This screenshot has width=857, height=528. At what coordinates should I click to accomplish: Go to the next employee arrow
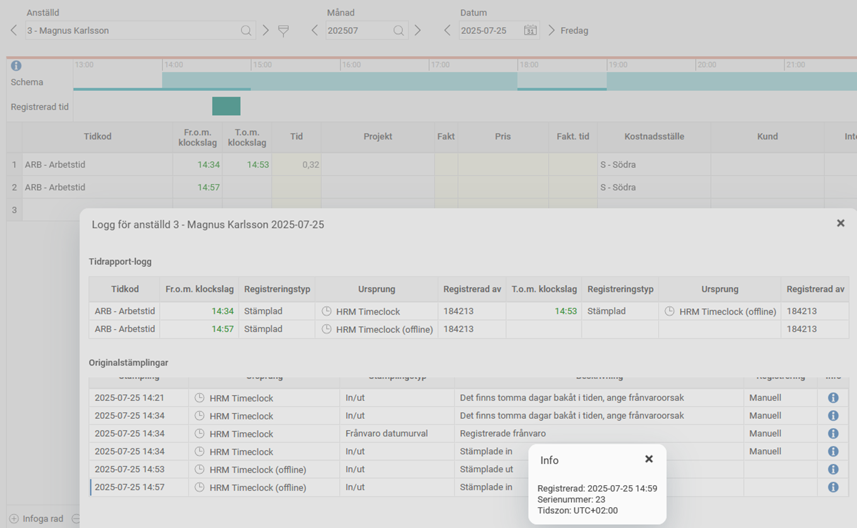(265, 31)
